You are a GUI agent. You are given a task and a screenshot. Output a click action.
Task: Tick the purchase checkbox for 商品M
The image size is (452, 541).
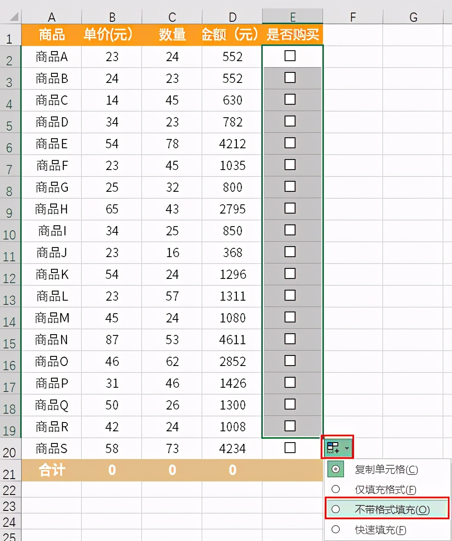[290, 317]
